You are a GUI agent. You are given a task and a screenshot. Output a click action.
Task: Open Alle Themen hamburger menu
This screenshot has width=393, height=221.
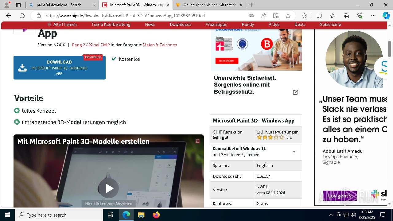[x=62, y=24]
